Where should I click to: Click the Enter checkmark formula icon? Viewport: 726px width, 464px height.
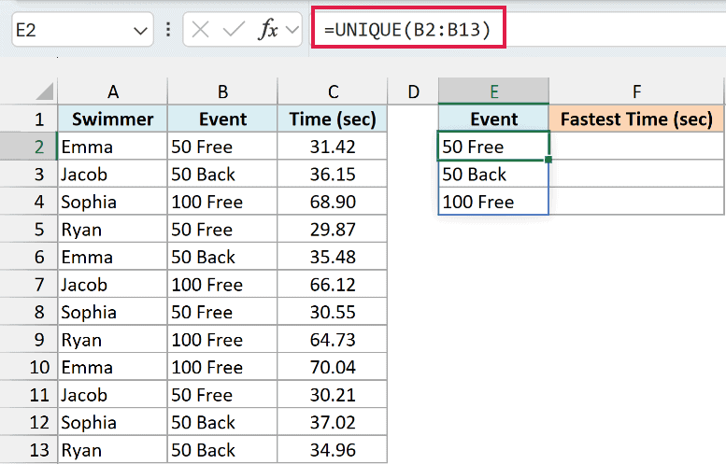pyautogui.click(x=234, y=30)
